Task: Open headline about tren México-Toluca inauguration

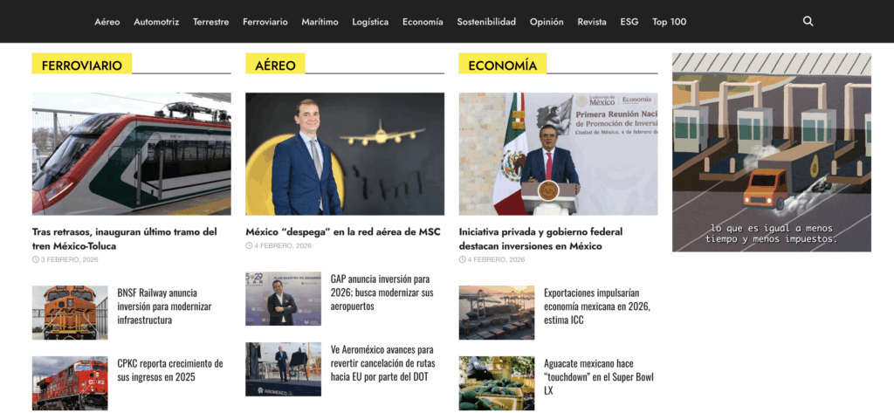Action: (124, 239)
